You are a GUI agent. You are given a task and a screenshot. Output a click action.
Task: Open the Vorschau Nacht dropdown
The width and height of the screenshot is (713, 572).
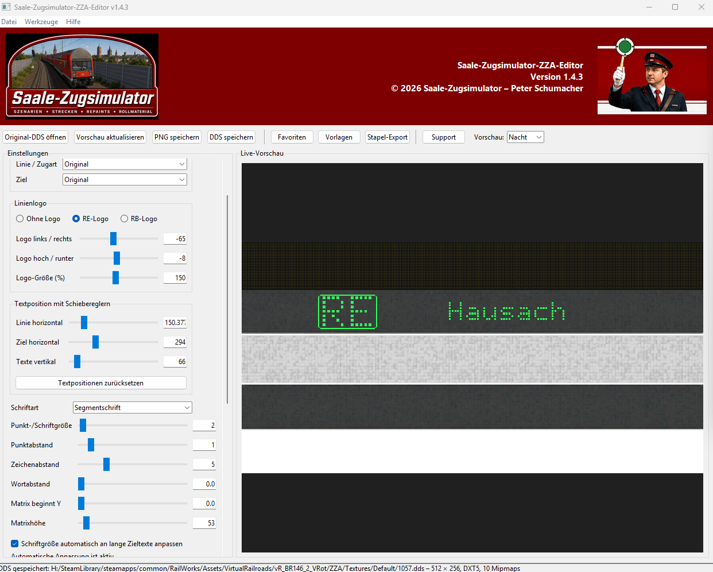525,137
